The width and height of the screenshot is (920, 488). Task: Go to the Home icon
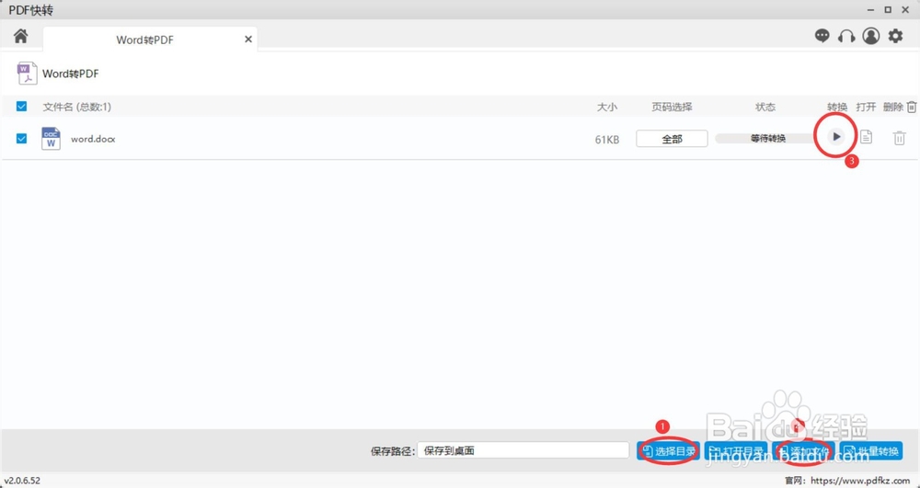pos(21,37)
